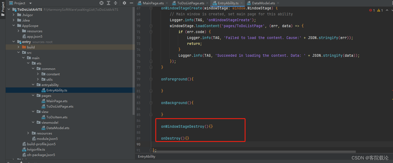Collapse the src folder
Image resolution: width=393 pixels, height=163 pixels.
tap(19, 52)
